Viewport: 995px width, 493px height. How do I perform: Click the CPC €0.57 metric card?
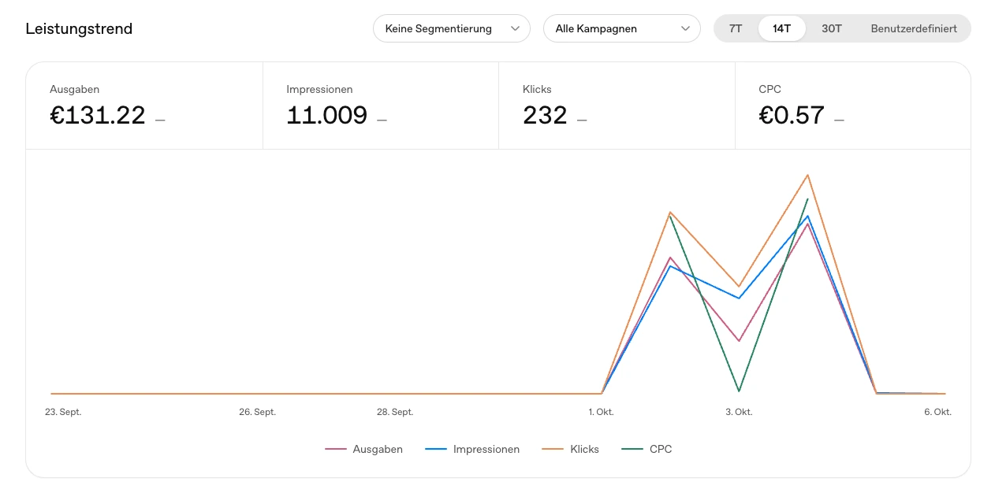point(853,106)
